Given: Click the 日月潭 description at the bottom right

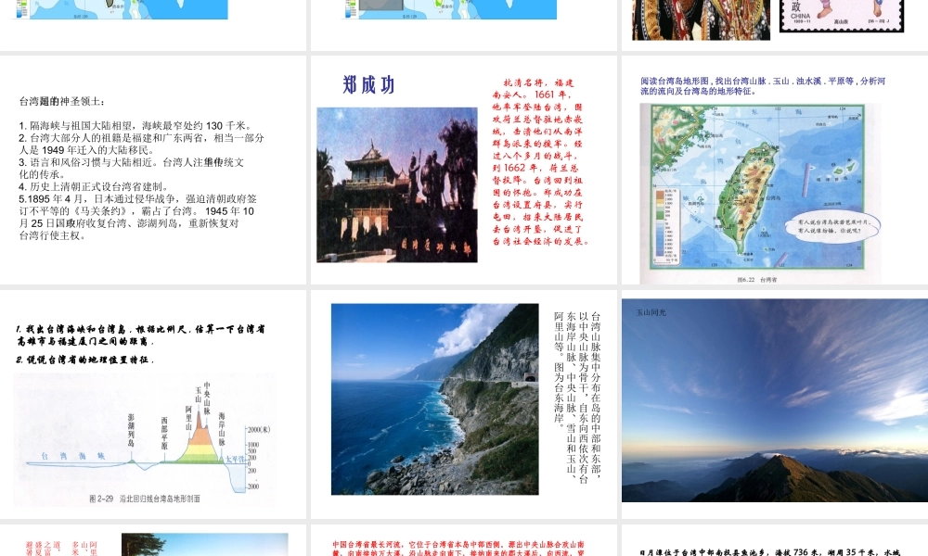Looking at the screenshot, I should click(769, 552).
